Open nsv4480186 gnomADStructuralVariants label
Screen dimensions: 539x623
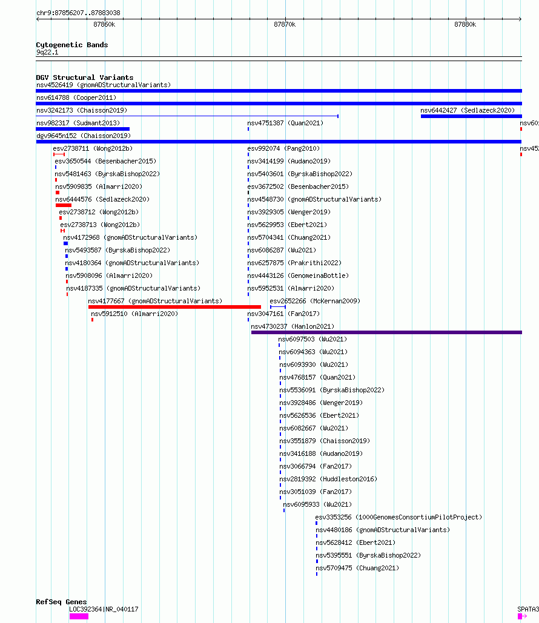point(383,530)
